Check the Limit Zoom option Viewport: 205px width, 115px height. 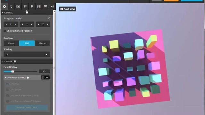(7, 90)
